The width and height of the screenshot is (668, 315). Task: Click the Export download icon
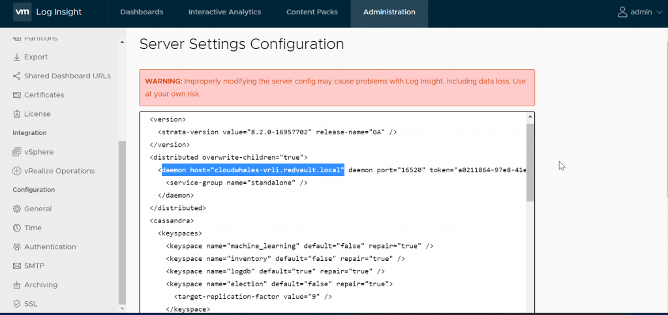point(17,57)
